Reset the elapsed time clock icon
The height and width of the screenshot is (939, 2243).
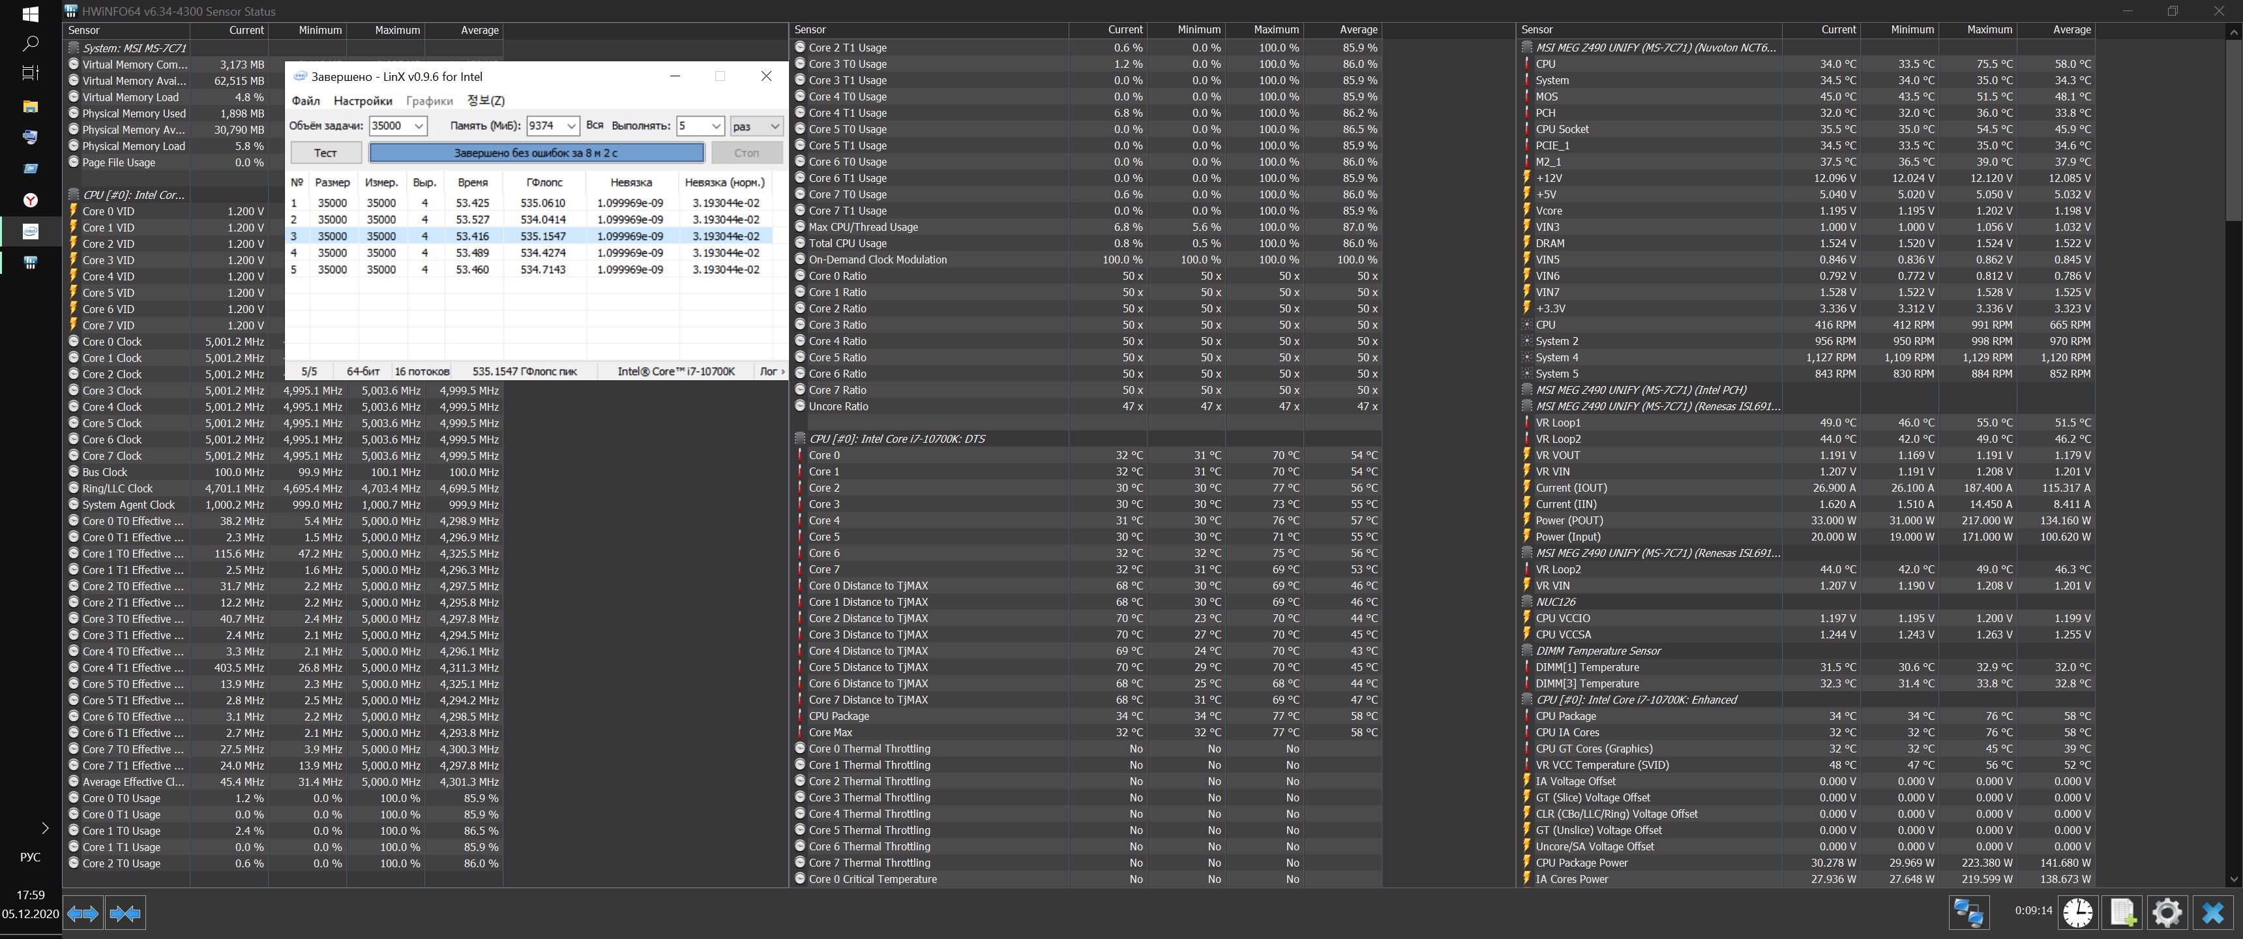(2077, 912)
